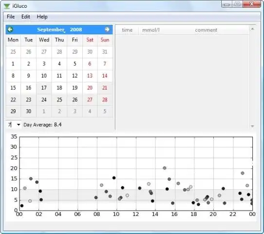Open the September month dropdown

pyautogui.click(x=51, y=30)
